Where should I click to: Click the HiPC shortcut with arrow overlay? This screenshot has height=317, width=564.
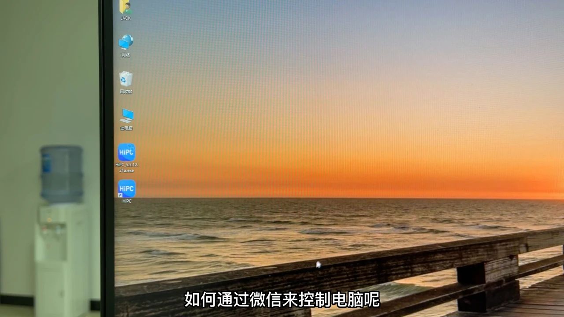(127, 189)
